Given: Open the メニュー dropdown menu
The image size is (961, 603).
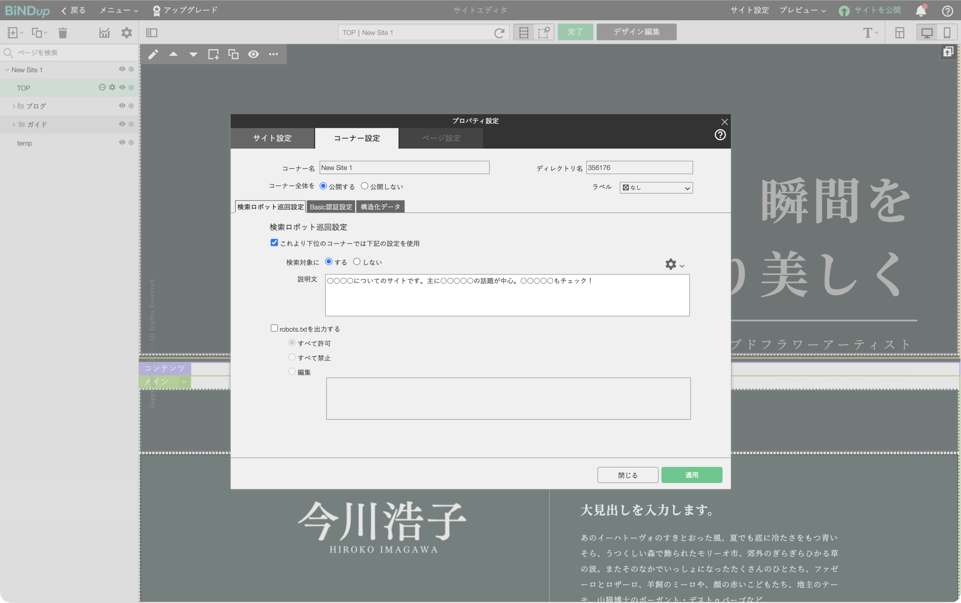Looking at the screenshot, I should (119, 11).
